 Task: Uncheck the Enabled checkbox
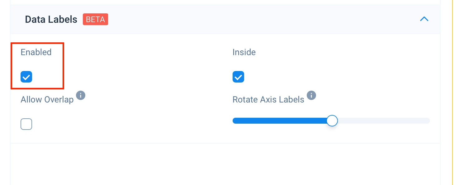(26, 77)
